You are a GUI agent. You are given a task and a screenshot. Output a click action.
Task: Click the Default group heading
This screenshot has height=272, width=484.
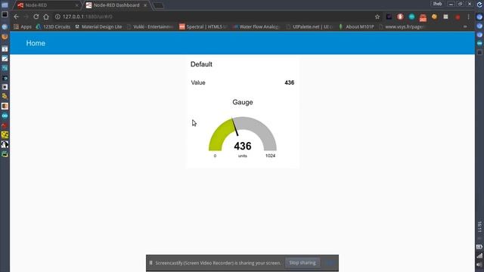(201, 64)
